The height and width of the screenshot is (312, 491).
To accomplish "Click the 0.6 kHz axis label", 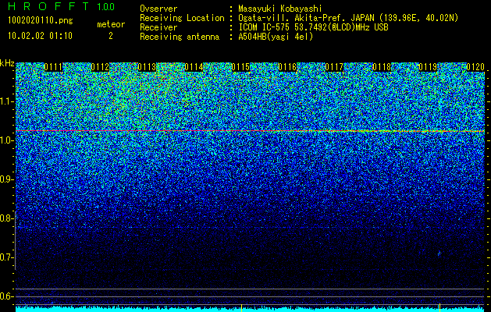I will coord(6,296).
